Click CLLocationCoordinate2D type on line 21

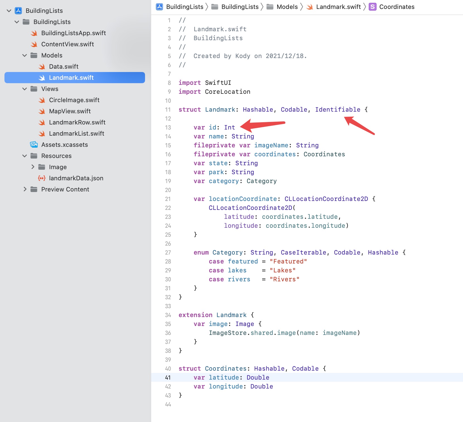click(x=326, y=199)
